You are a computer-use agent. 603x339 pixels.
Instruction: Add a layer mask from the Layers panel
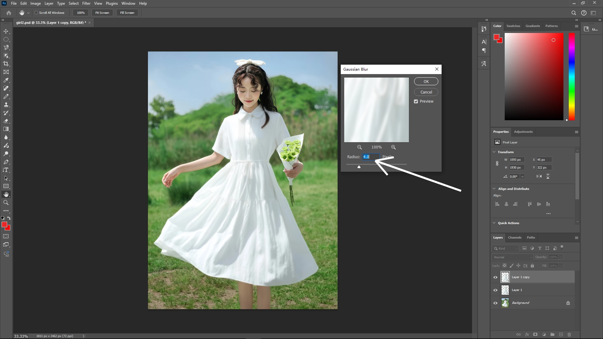535,335
